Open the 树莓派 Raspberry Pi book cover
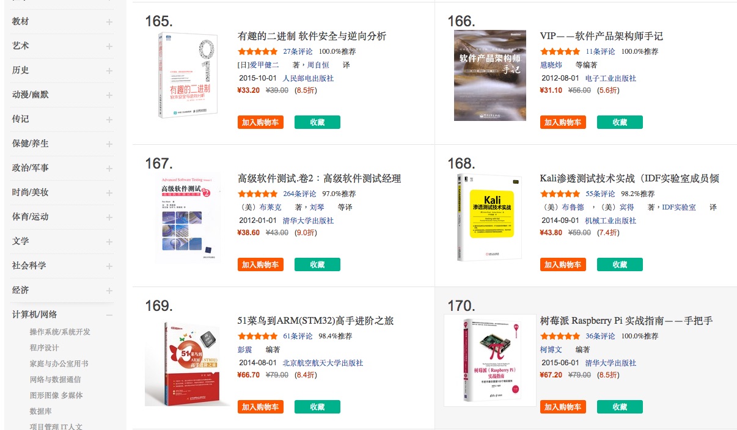737x430 pixels. [490, 360]
